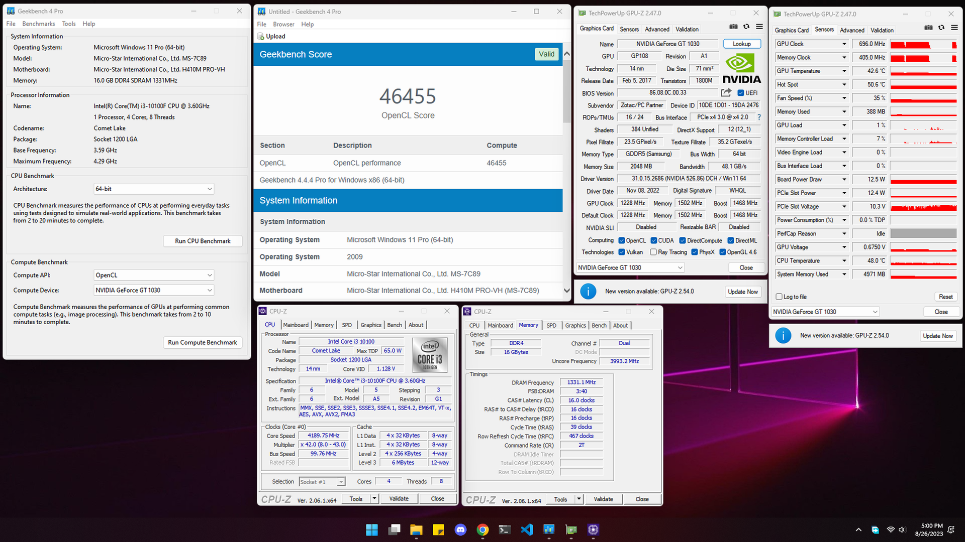The width and height of the screenshot is (965, 542).
Task: Switch to Validation tab in GPU-Z Sensors window
Action: pos(882,30)
